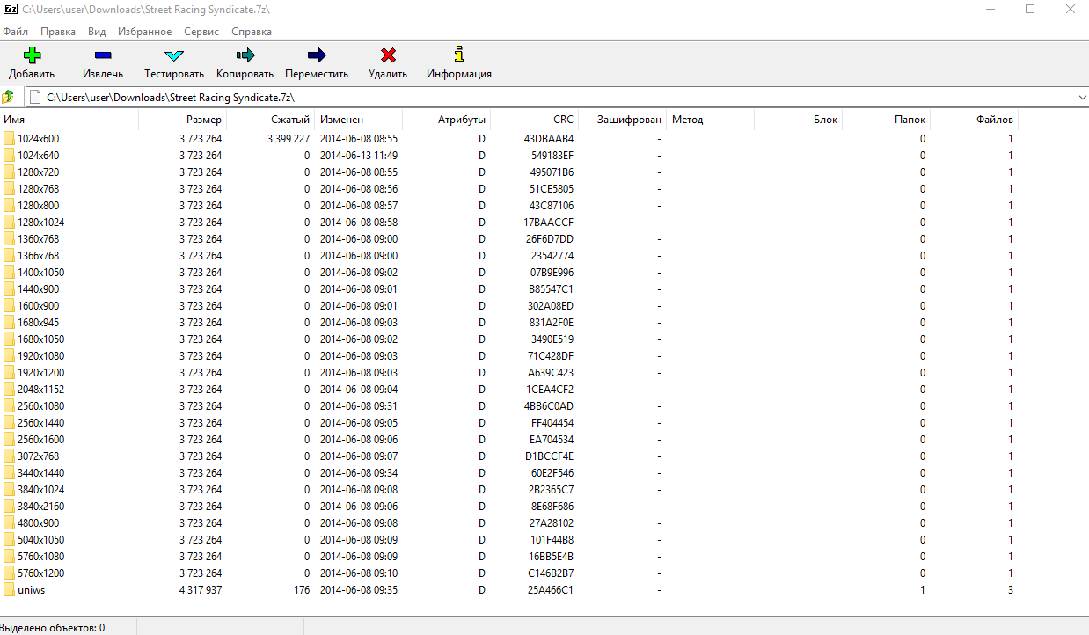
Task: Select the 3440x1440 folder name
Action: pyautogui.click(x=40, y=472)
